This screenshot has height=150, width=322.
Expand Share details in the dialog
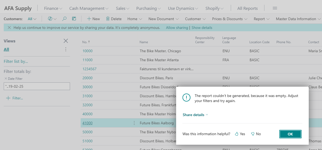tap(195, 115)
